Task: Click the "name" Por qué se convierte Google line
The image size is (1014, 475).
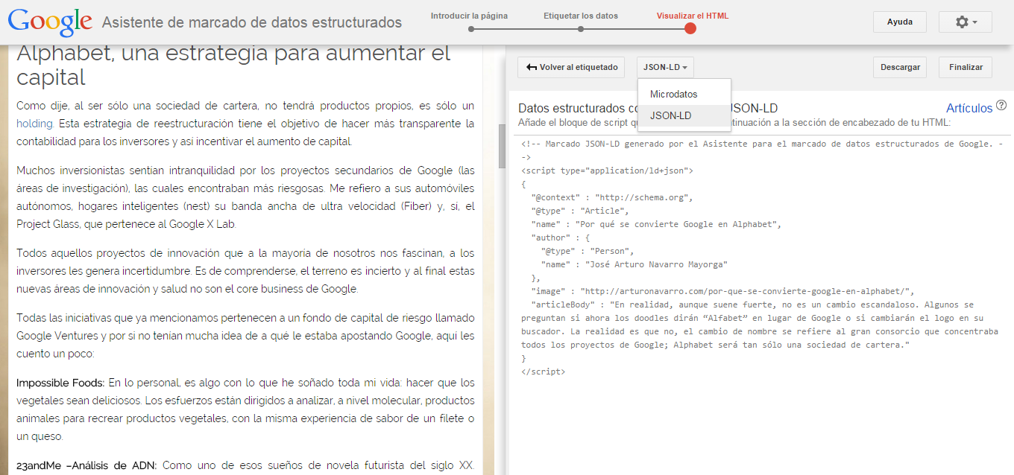Action: 657,224
